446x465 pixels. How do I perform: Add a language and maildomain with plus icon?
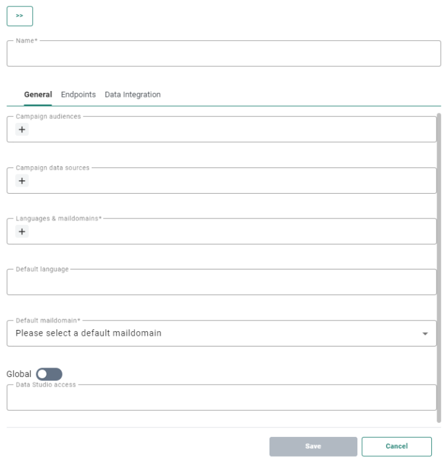click(22, 232)
